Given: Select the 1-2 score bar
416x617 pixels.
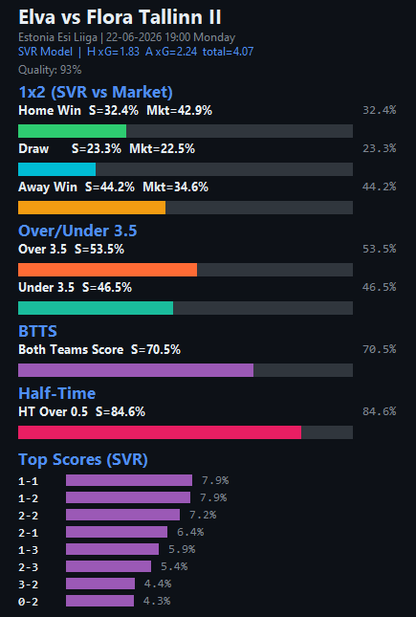Looking at the screenshot, I should (128, 497).
